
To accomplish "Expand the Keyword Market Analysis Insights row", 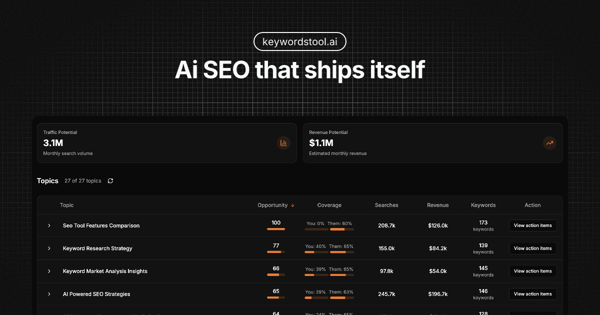I will (x=48, y=271).
